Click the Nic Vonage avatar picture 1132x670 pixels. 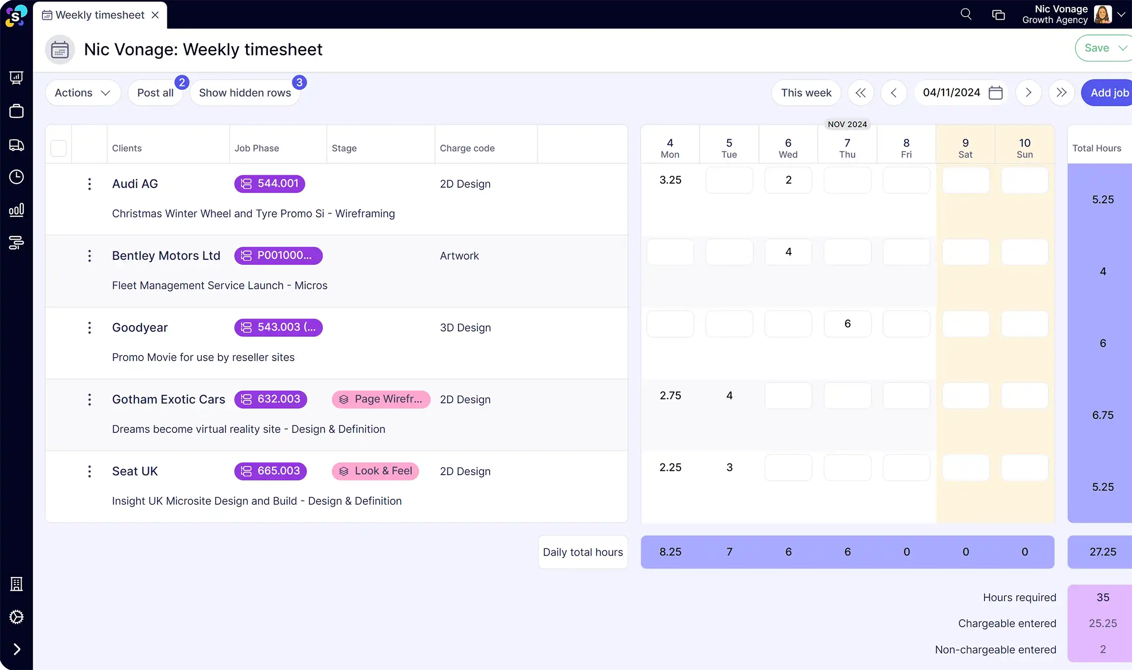pos(1102,14)
